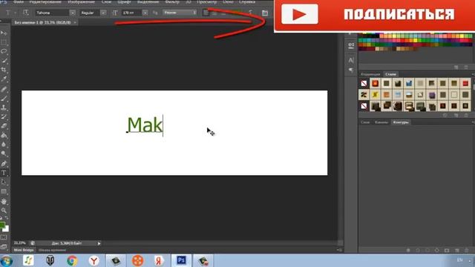The image size is (475, 267).
Task: Switch to Photoshop taskbar button
Action: [x=181, y=260]
